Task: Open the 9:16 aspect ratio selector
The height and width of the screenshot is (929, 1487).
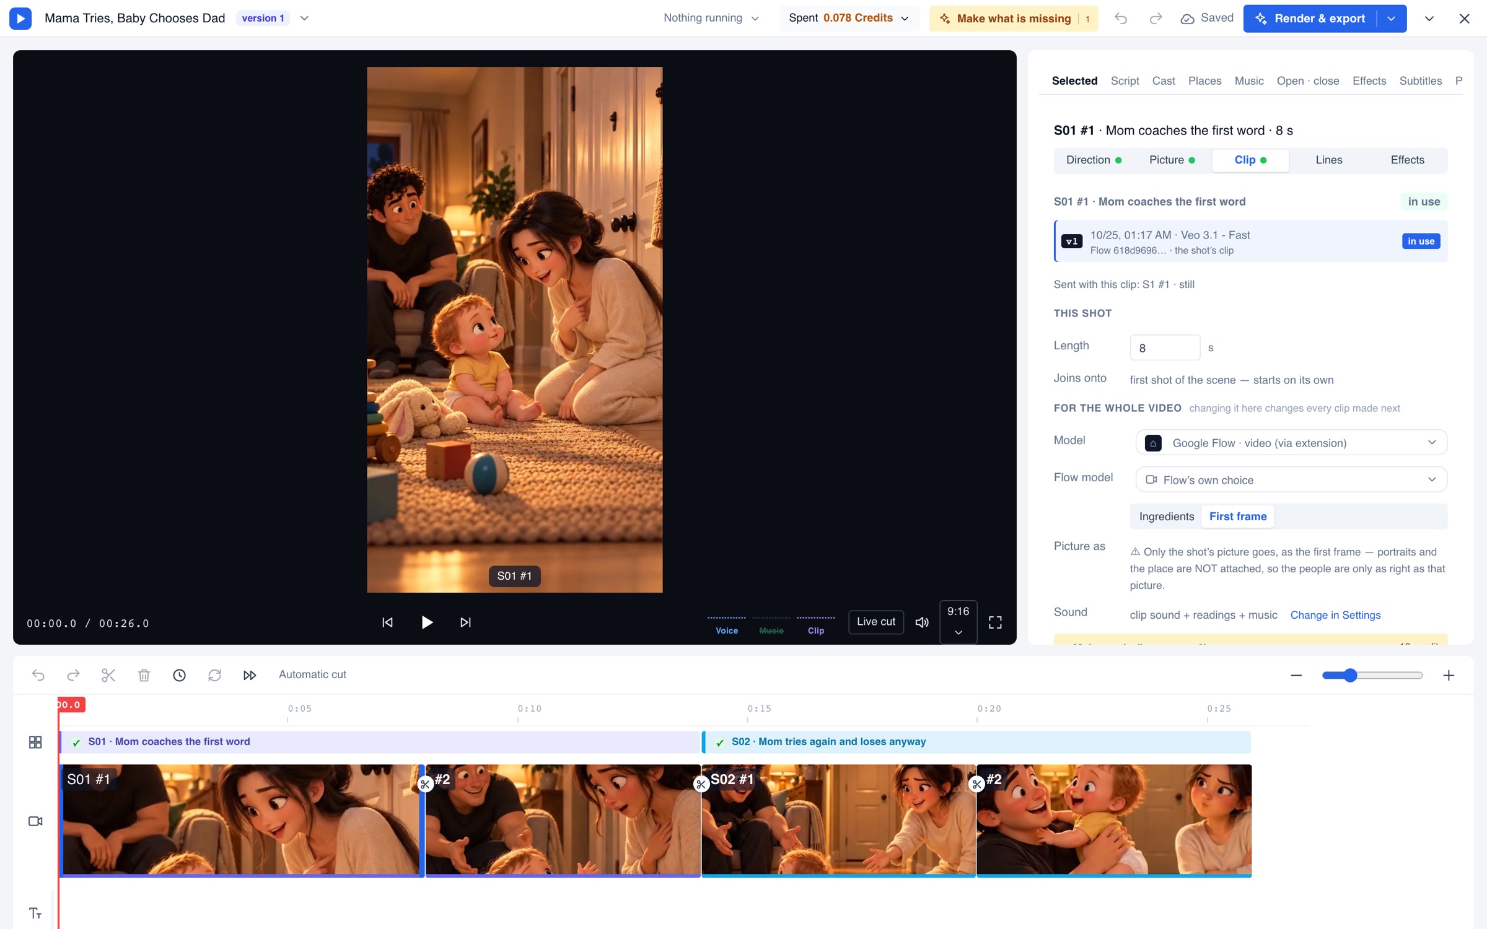Action: pyautogui.click(x=958, y=622)
